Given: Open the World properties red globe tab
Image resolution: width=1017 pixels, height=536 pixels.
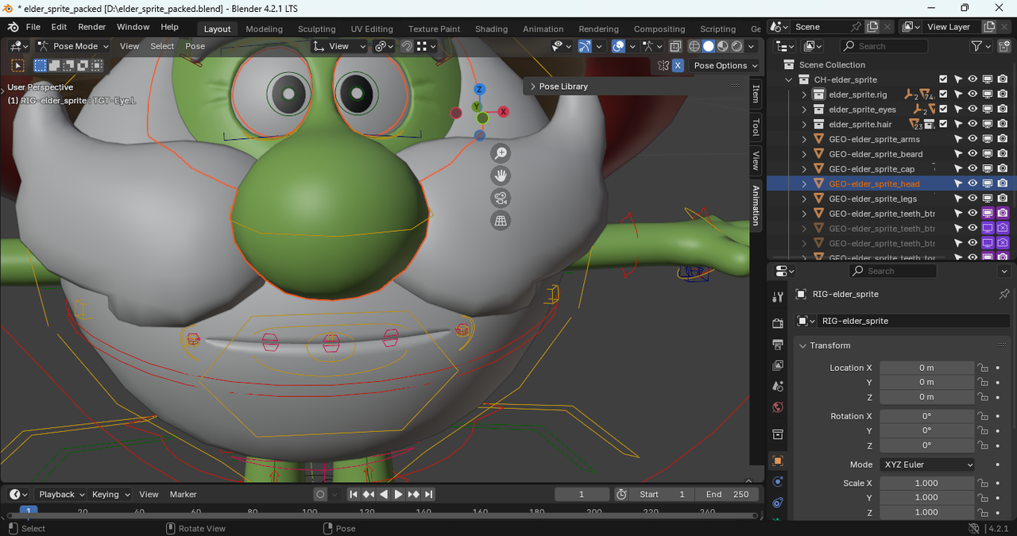Looking at the screenshot, I should pyautogui.click(x=778, y=407).
